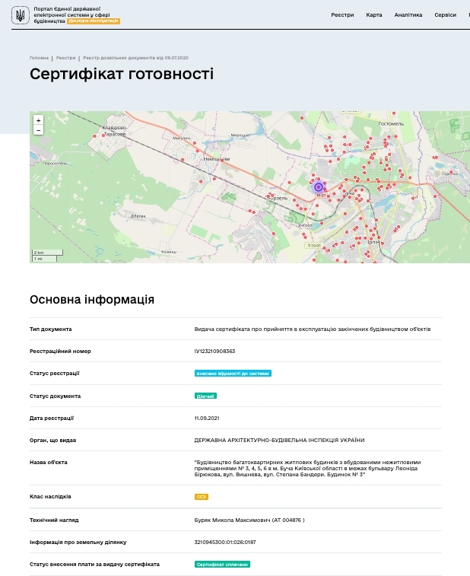Viewport: 470px width, 576px height.
Task: Go to Головна breadcrumb link
Action: pos(39,58)
